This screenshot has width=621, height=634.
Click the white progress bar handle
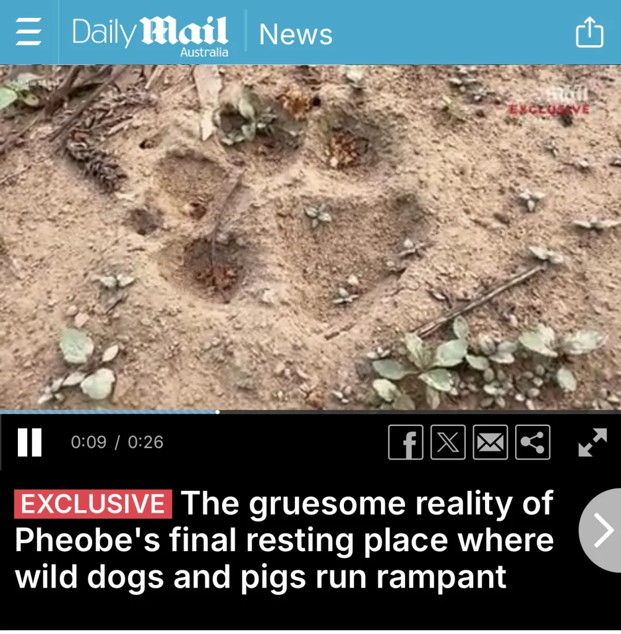(217, 412)
